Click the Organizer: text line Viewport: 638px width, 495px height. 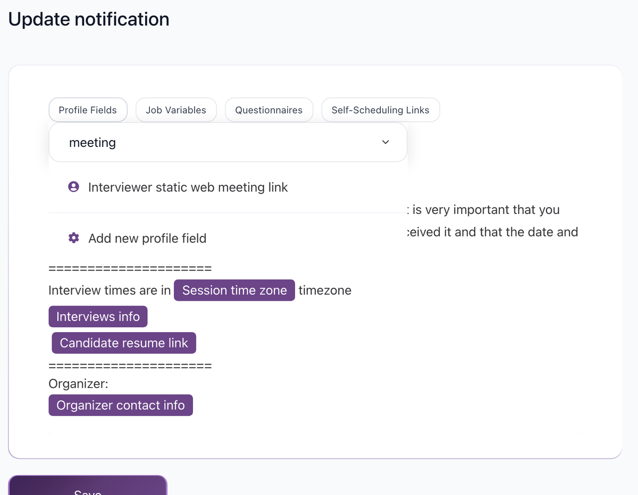click(78, 384)
